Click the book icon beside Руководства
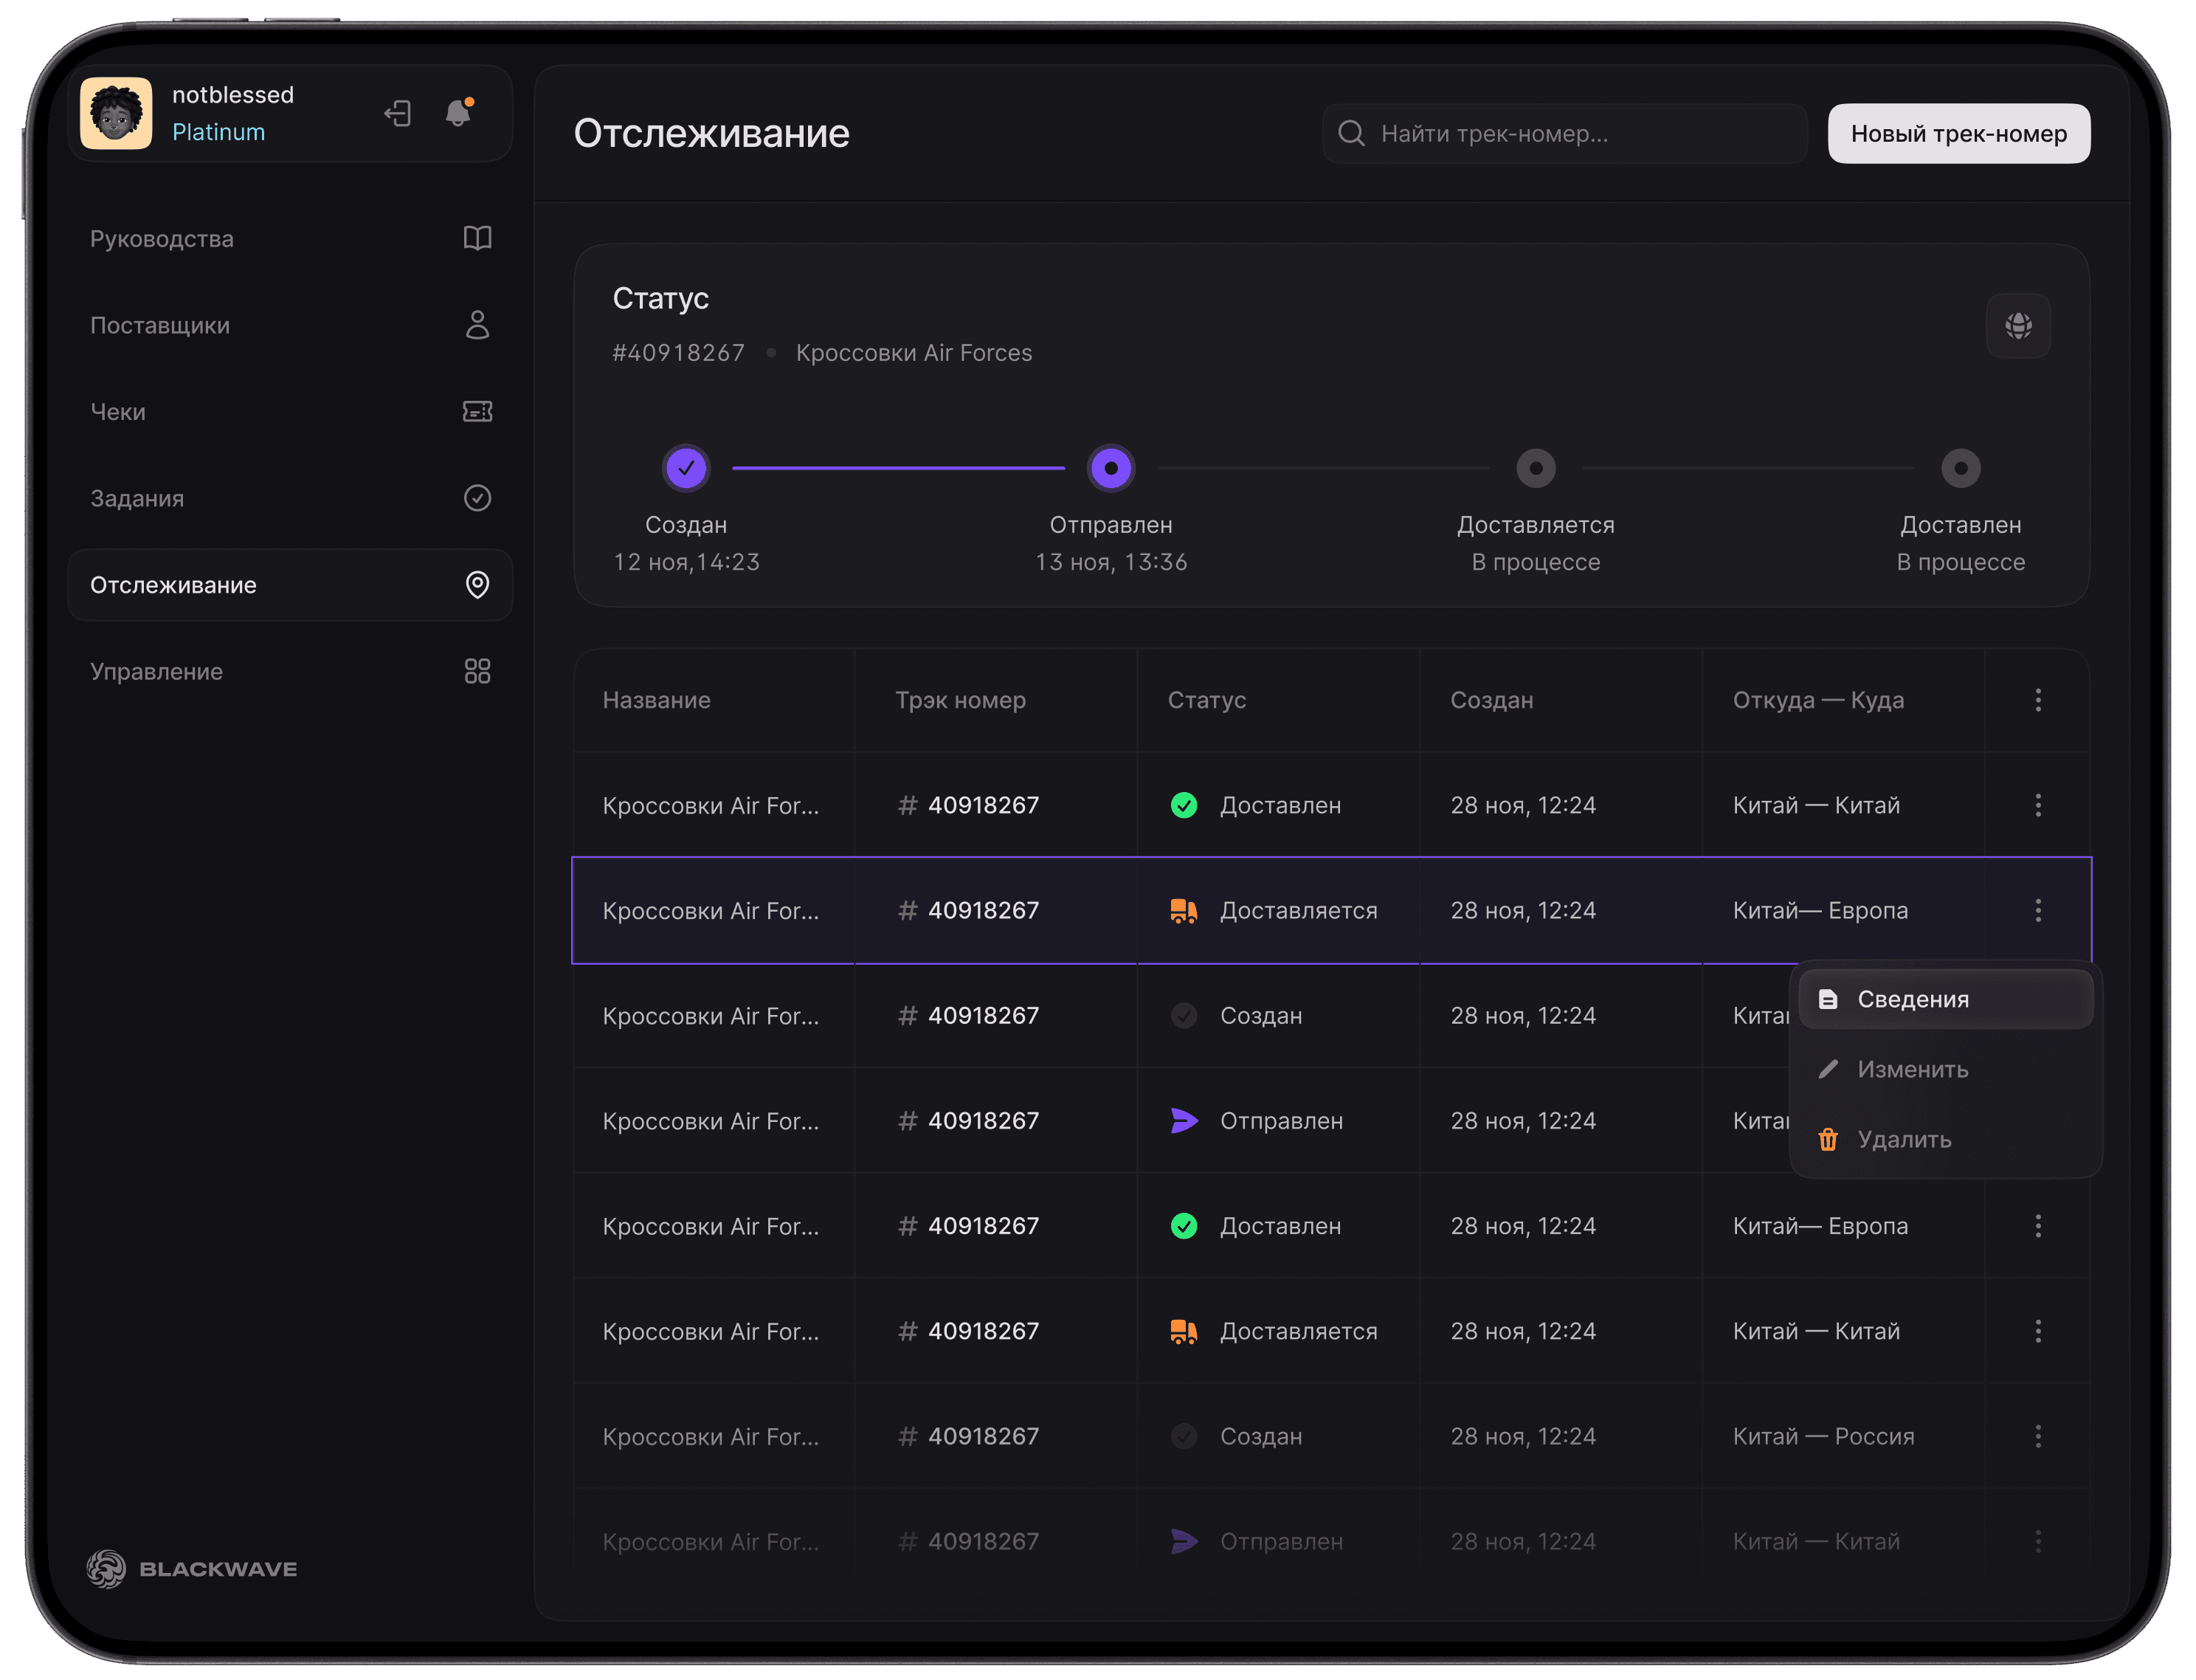The height and width of the screenshot is (1680, 2196). [x=477, y=238]
